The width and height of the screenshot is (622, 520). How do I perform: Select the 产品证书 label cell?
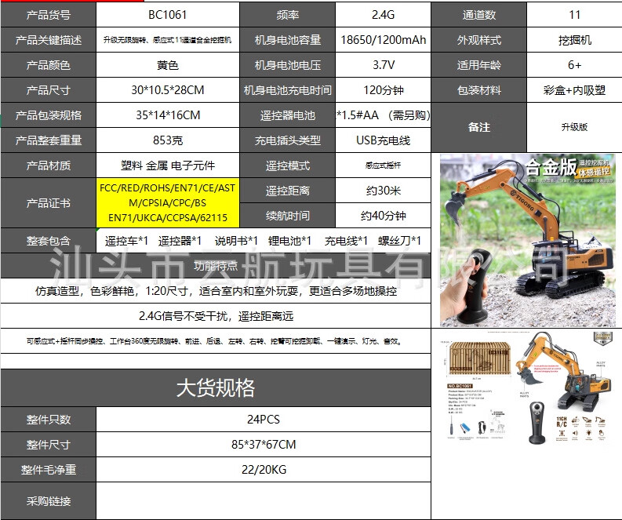point(49,202)
